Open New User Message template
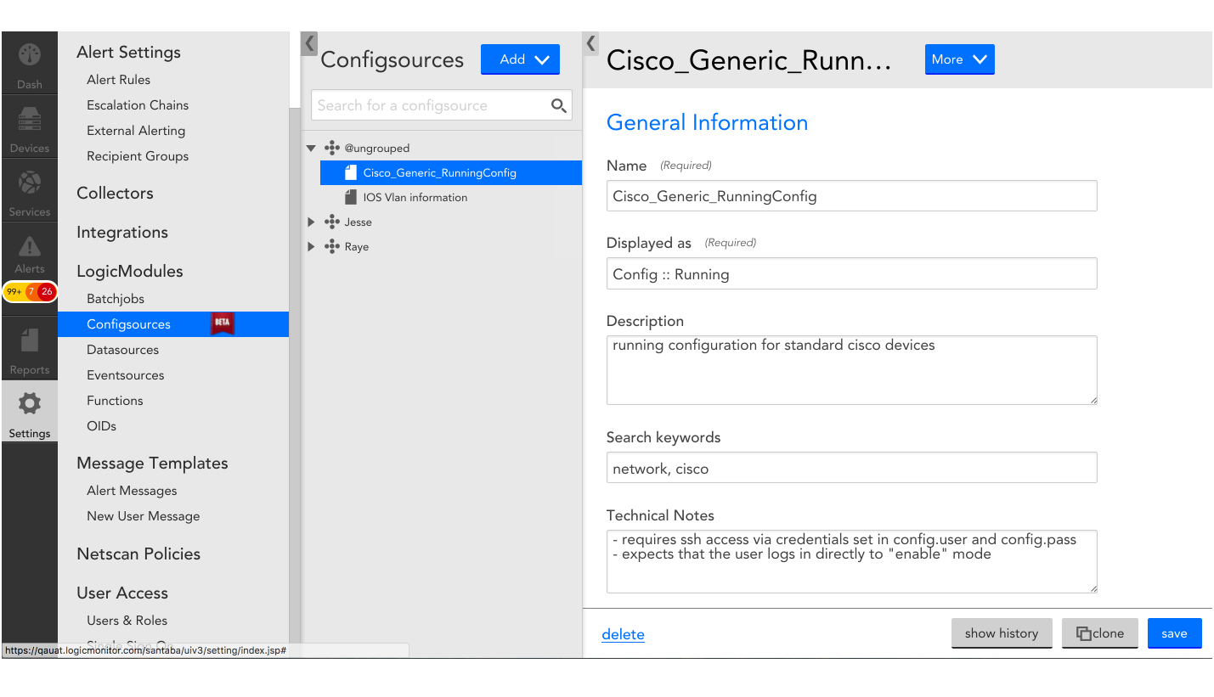 143,516
